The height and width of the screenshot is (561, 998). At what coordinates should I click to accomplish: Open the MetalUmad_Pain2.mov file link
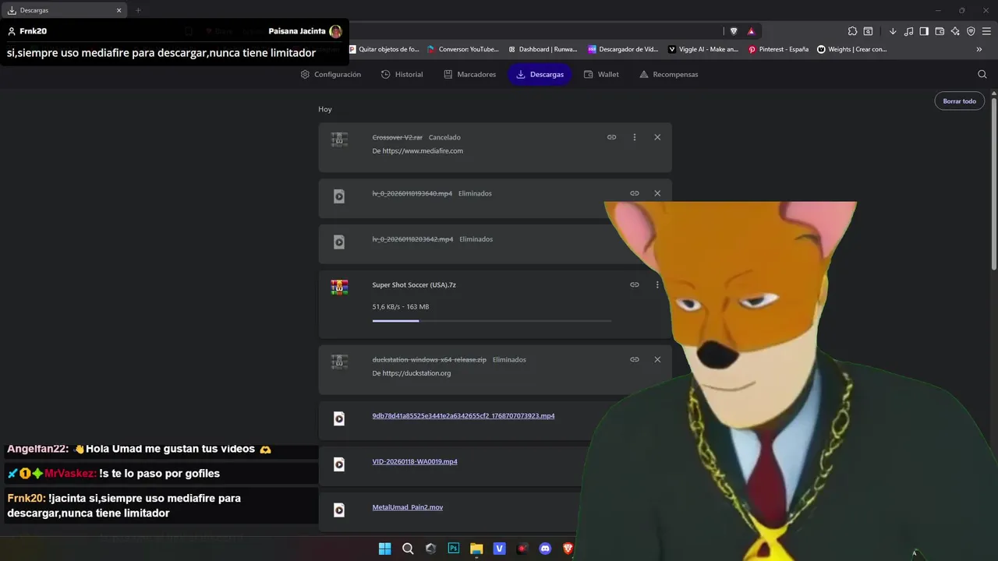(408, 507)
